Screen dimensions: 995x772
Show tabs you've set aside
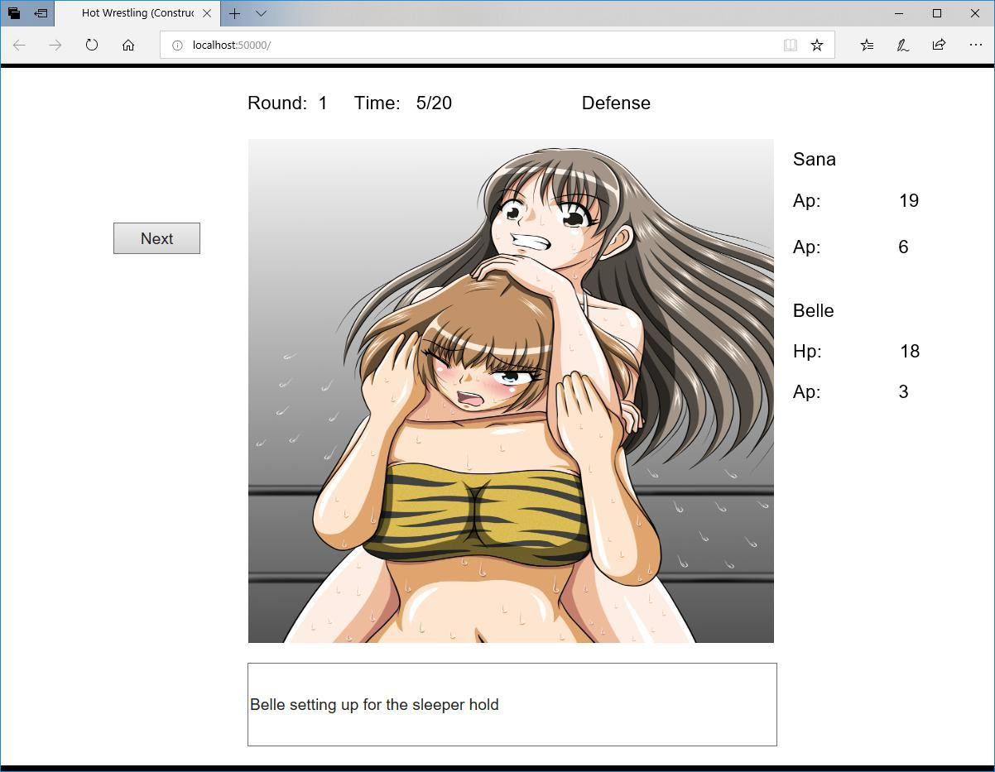(14, 13)
